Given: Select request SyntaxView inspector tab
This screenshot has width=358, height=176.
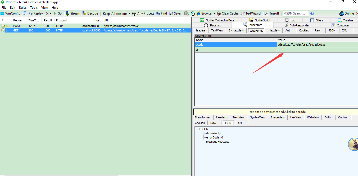Looking at the screenshot, I should 236,31.
